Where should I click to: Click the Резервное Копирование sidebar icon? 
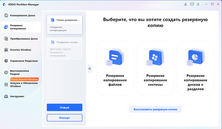(x=6, y=27)
